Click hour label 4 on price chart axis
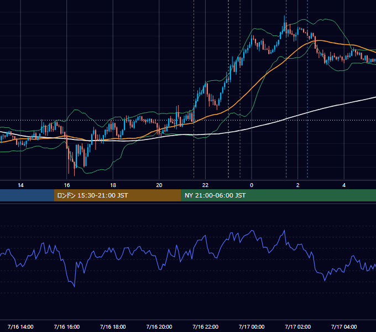 [344, 185]
